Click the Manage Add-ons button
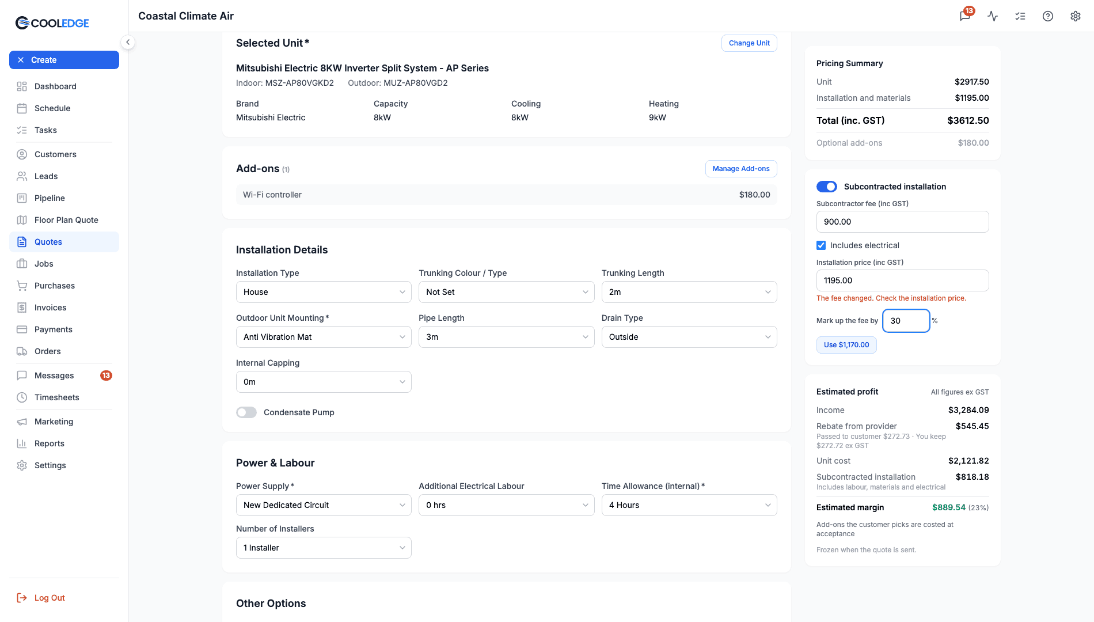 pos(741,169)
